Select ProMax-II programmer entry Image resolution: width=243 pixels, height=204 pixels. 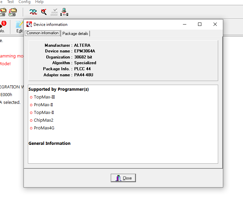[x=43, y=105]
